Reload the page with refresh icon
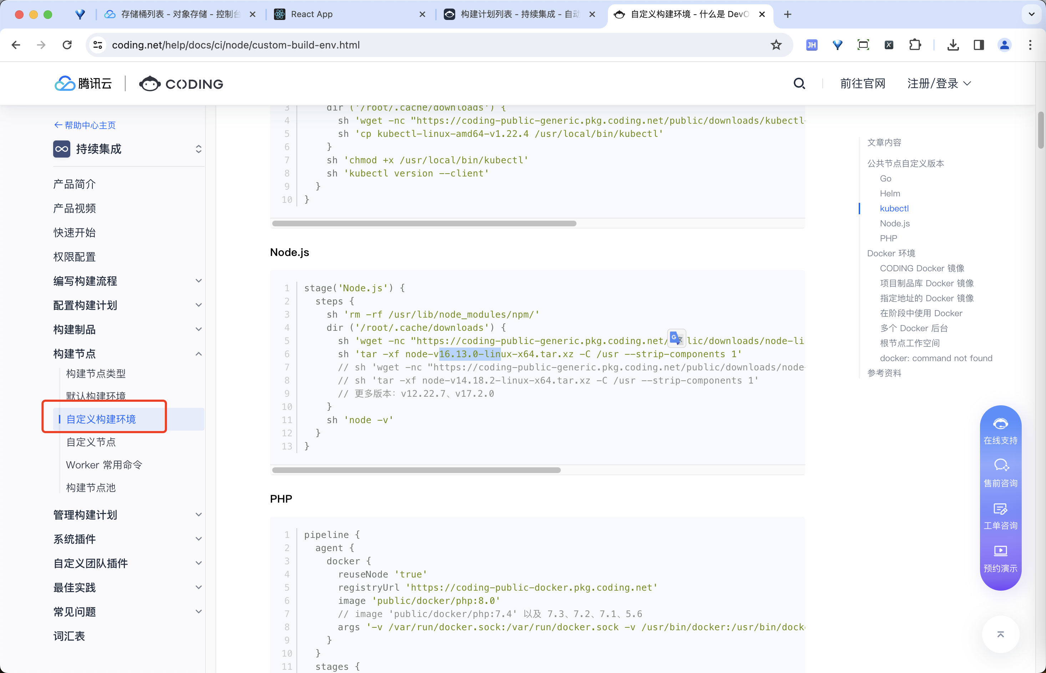The image size is (1046, 673). 67,45
